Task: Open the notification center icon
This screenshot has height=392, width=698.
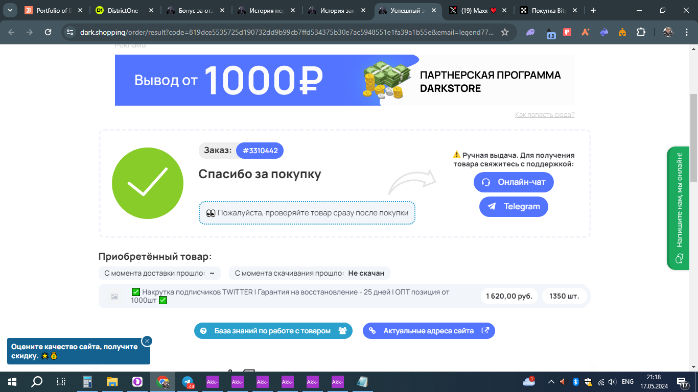Action: pyautogui.click(x=682, y=381)
